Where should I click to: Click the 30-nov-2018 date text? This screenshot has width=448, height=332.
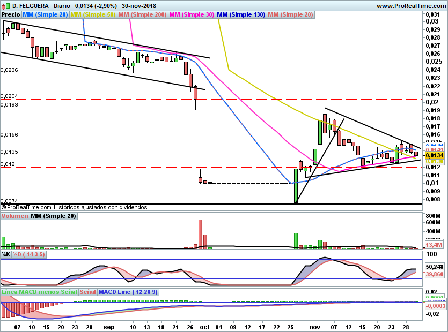pos(139,6)
